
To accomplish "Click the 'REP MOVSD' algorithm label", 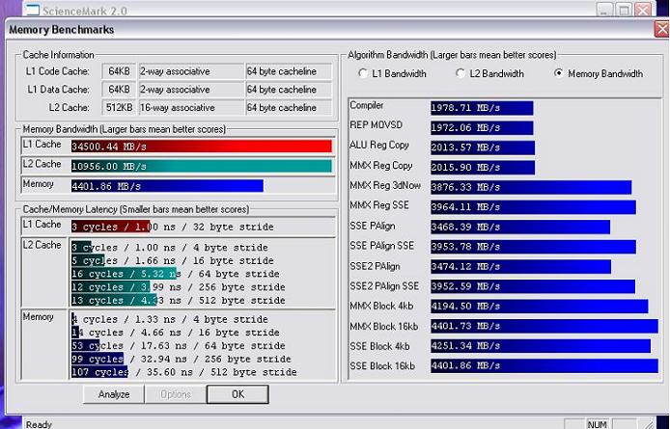I will pos(376,125).
